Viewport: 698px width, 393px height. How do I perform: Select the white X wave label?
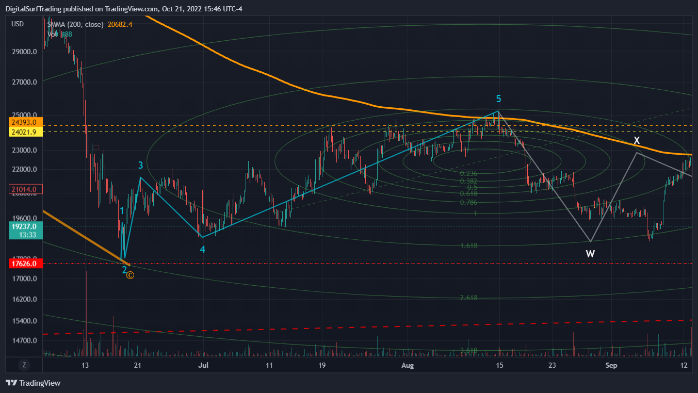[x=637, y=140]
